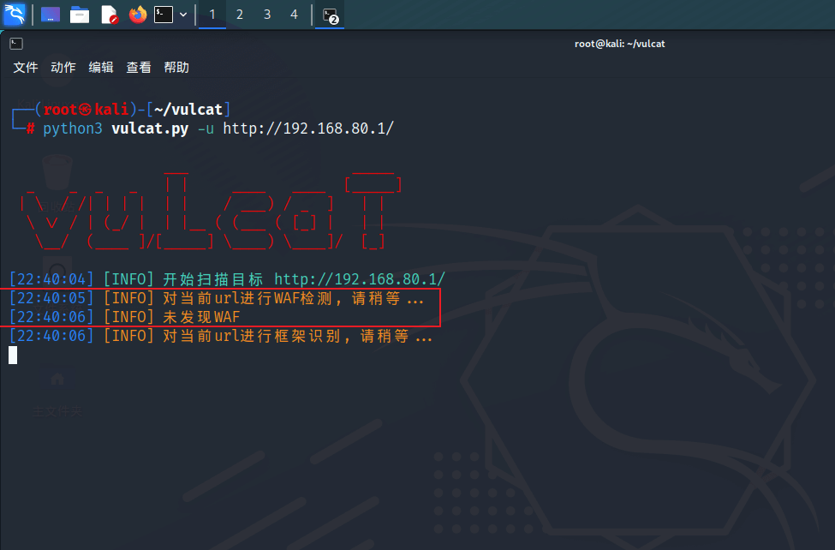Open the Kali applications menu
Image resolution: width=835 pixels, height=550 pixels.
coord(15,14)
